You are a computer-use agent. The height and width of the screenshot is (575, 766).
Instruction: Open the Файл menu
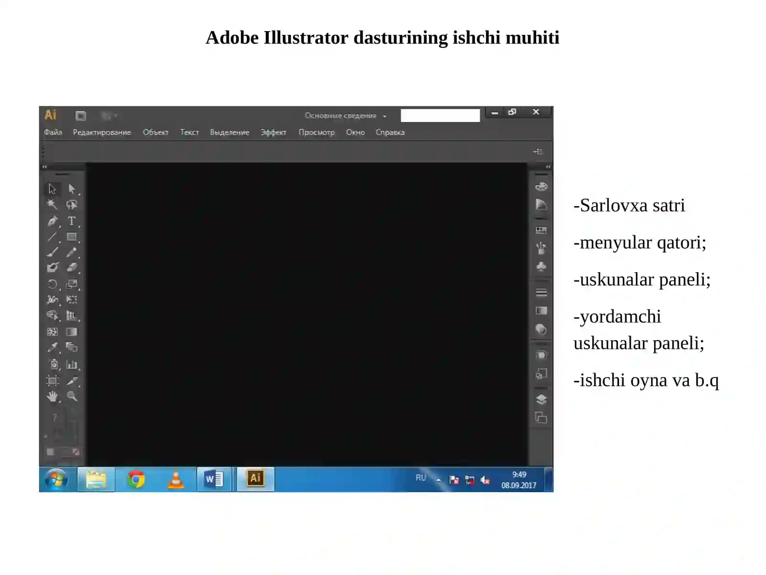point(53,132)
